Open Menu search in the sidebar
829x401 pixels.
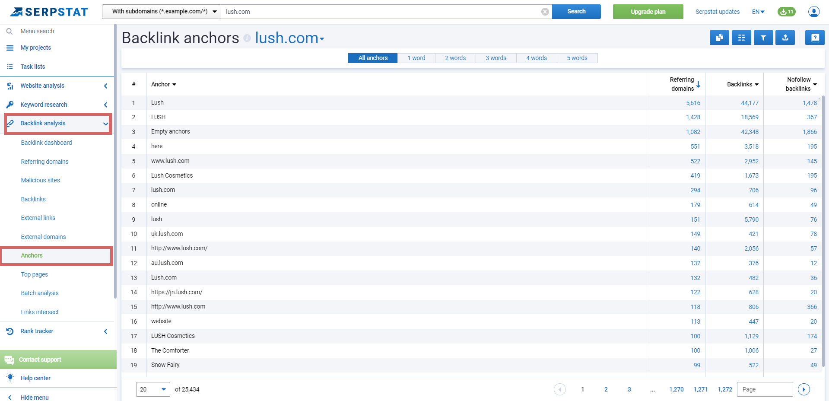point(37,31)
